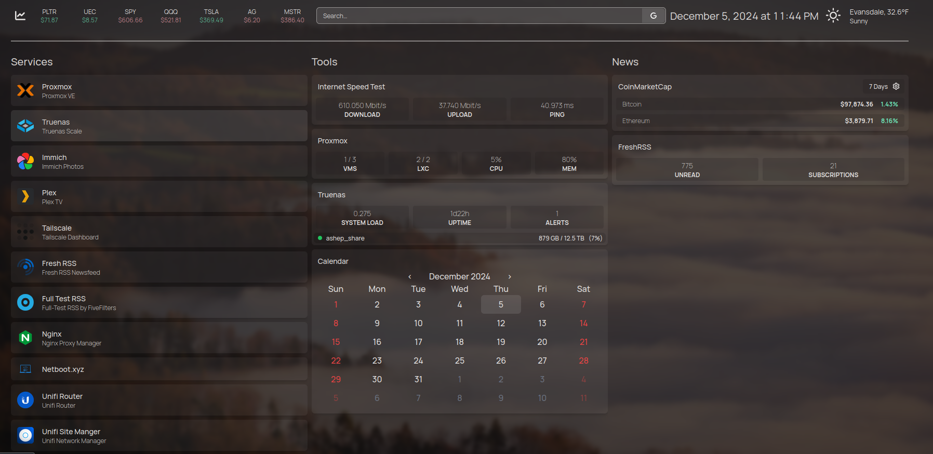Viewport: 933px width, 454px height.
Task: Select December 25 on the calendar
Action: click(x=460, y=360)
